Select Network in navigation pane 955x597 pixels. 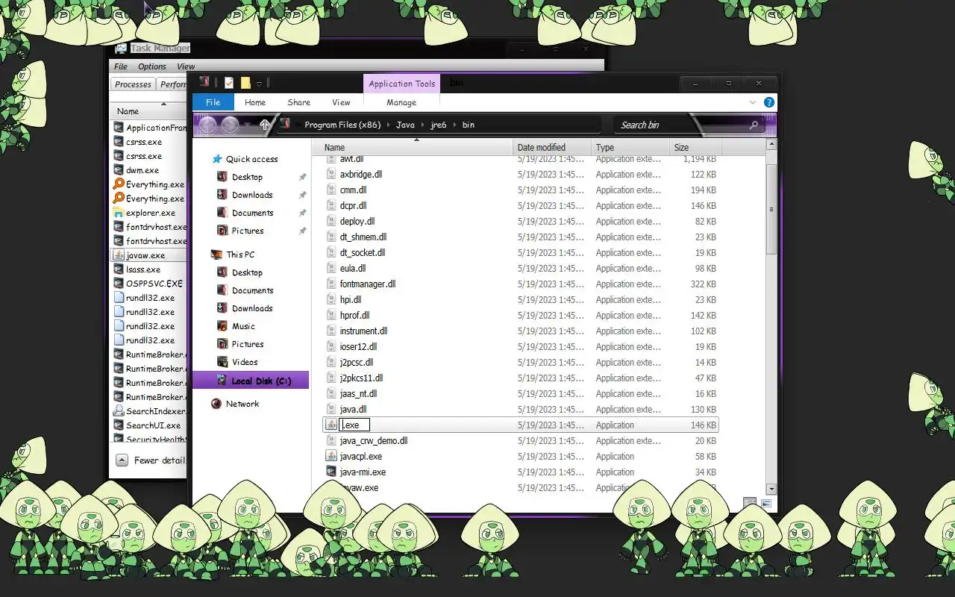click(x=242, y=404)
